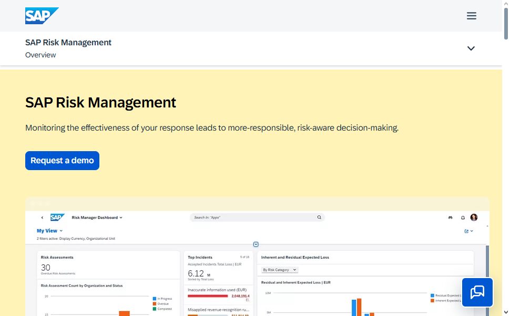Open the By Risk Category dropdown
The image size is (510, 316).
point(280,270)
